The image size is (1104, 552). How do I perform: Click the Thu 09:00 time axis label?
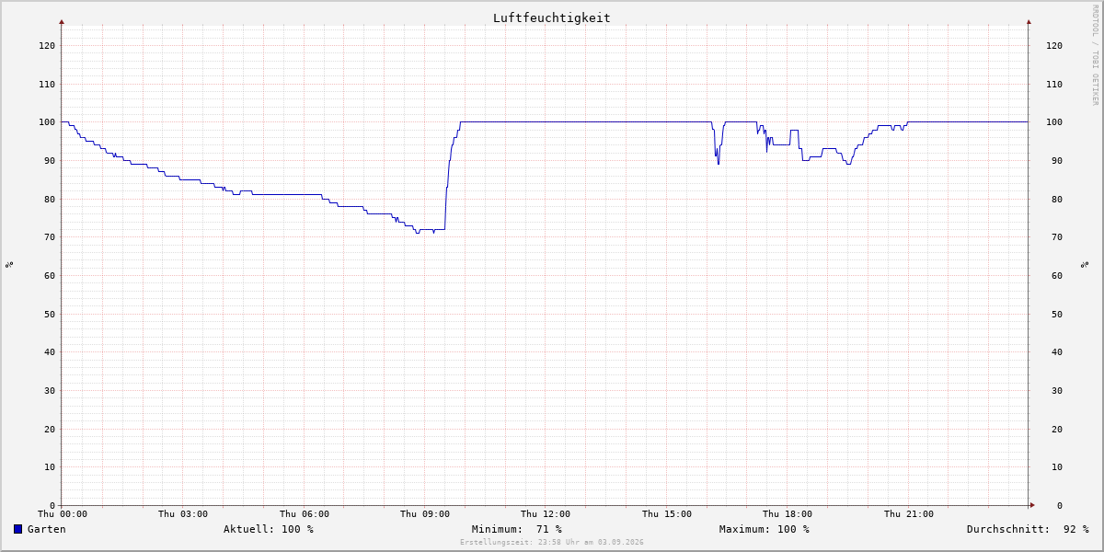point(425,513)
